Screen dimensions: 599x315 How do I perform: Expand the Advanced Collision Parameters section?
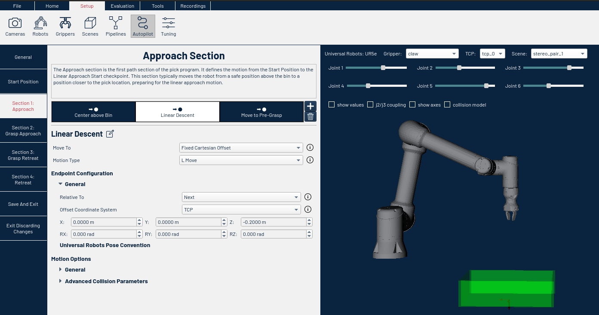[x=106, y=281]
